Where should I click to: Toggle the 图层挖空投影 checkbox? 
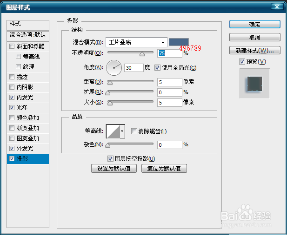point(110,159)
